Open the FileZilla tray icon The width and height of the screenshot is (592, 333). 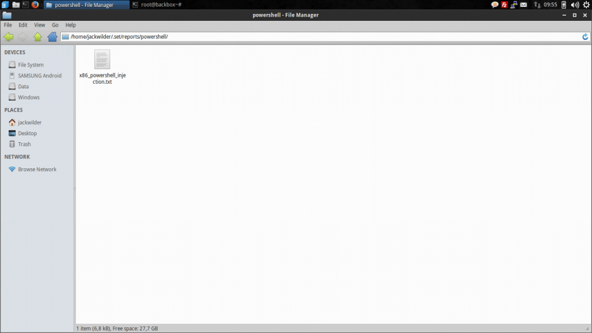(x=504, y=5)
